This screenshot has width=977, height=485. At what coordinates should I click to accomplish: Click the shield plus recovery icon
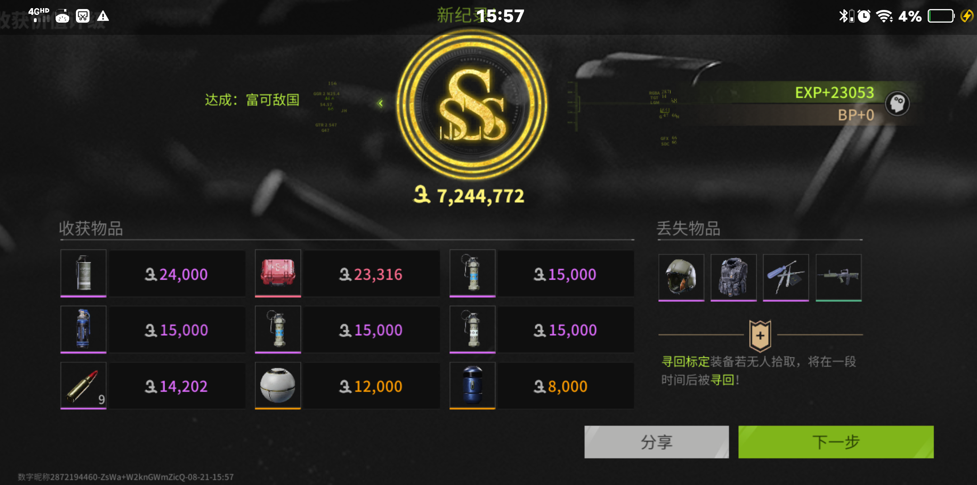coord(760,336)
